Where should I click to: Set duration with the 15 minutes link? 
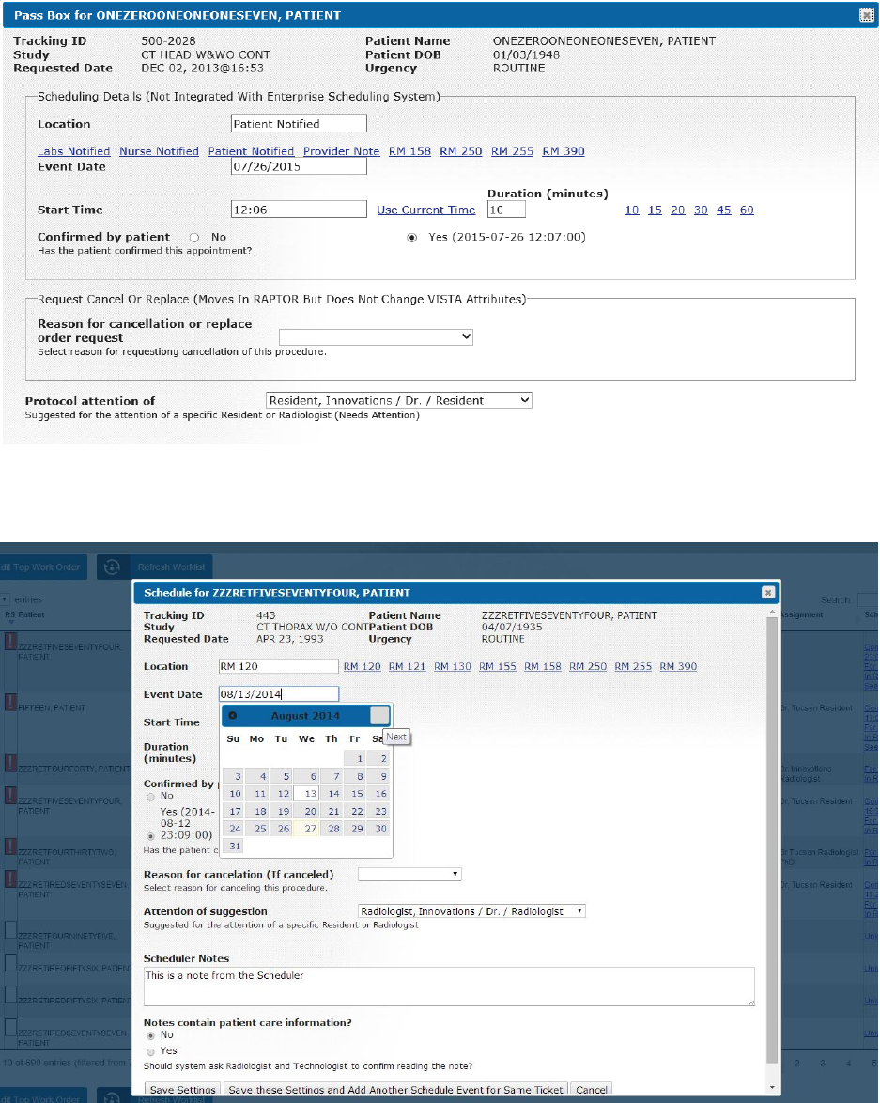click(x=655, y=210)
